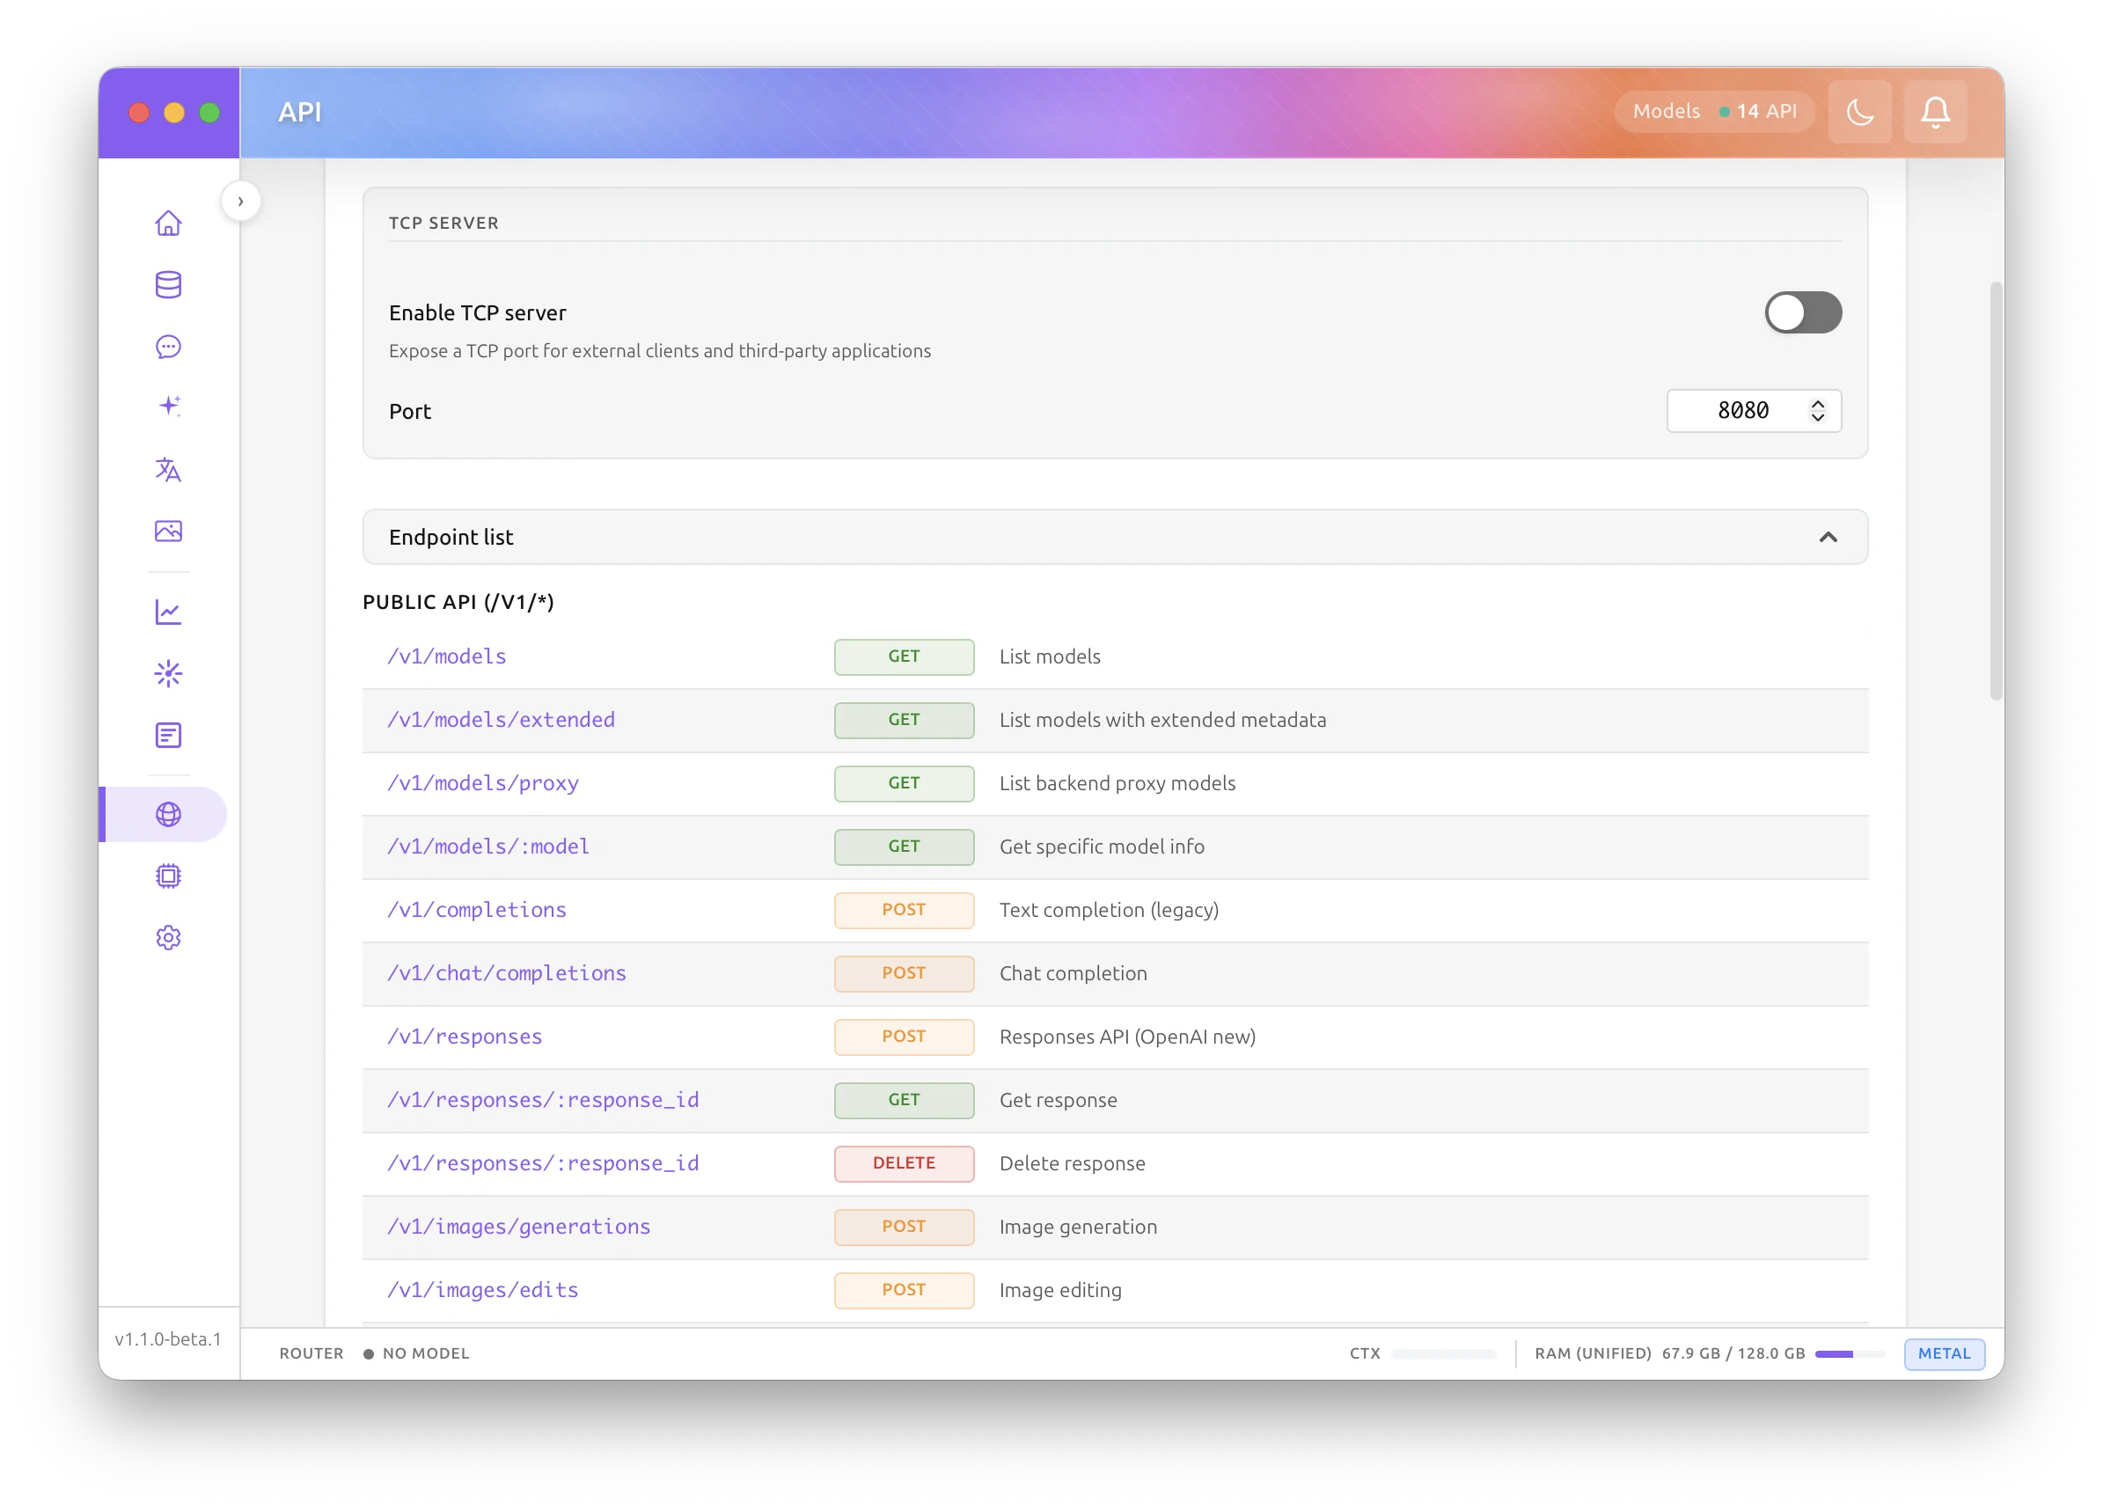Select the Models database icon in sidebar
The image size is (2103, 1510).
coord(168,285)
